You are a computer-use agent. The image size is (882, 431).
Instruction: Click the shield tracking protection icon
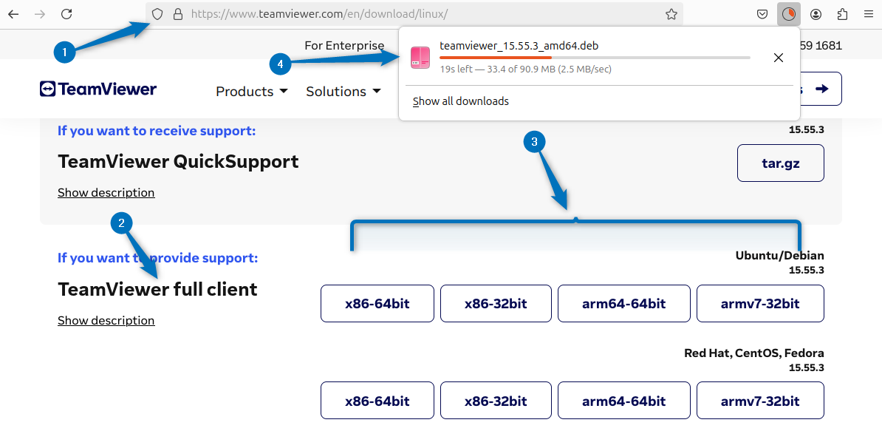(156, 14)
